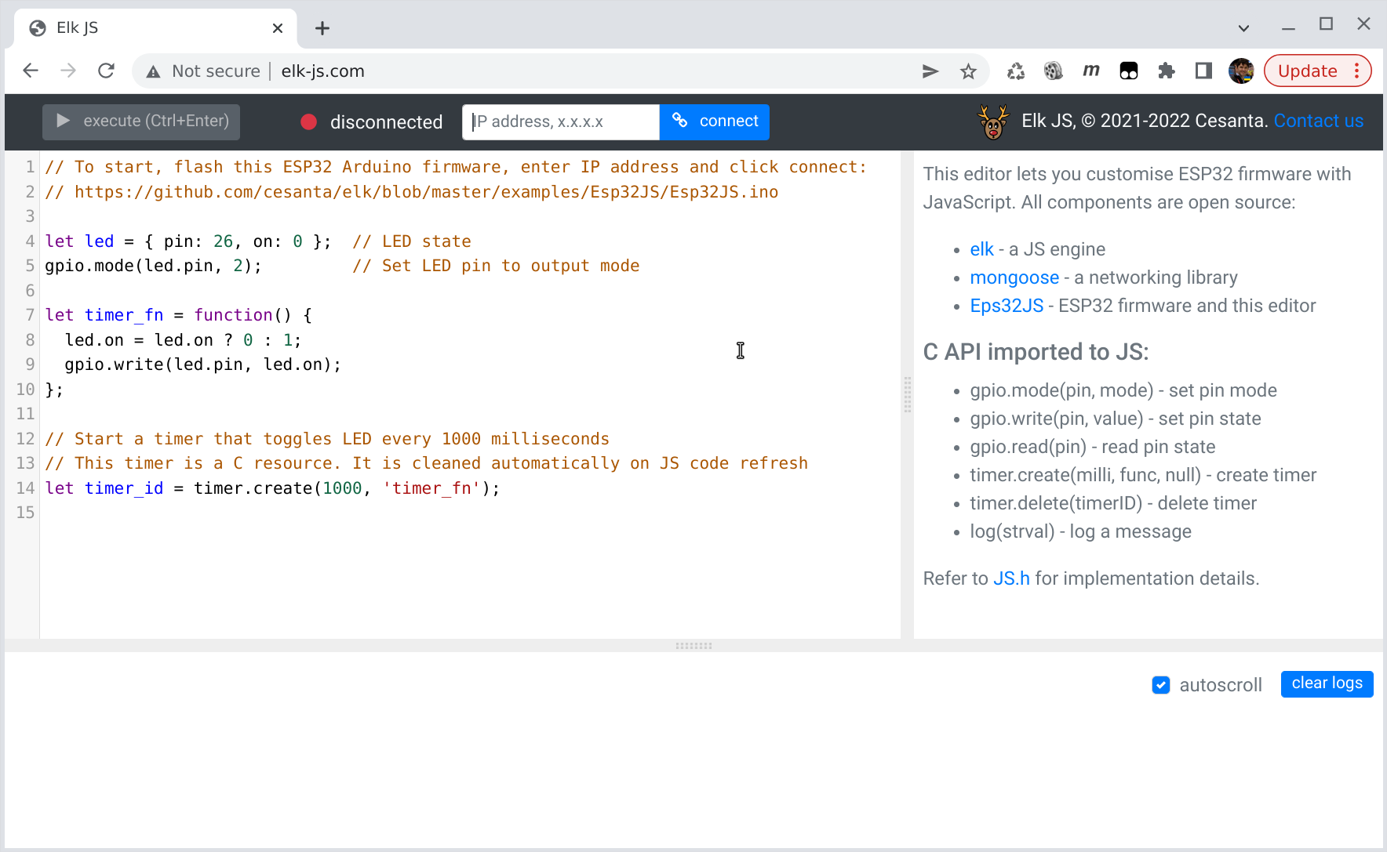Click the empty line 15 in editor
The height and width of the screenshot is (852, 1387).
471,513
